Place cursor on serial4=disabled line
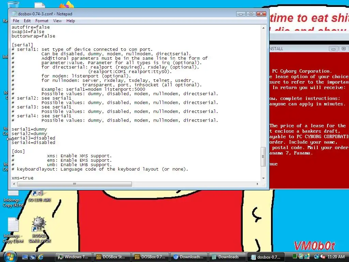The height and width of the screenshot is (262, 349). click(33, 143)
